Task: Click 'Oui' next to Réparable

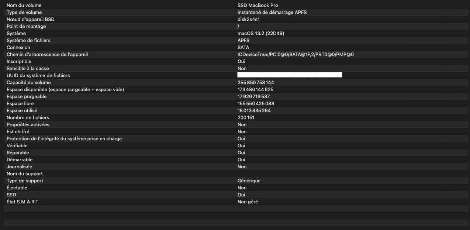Action: [241, 153]
